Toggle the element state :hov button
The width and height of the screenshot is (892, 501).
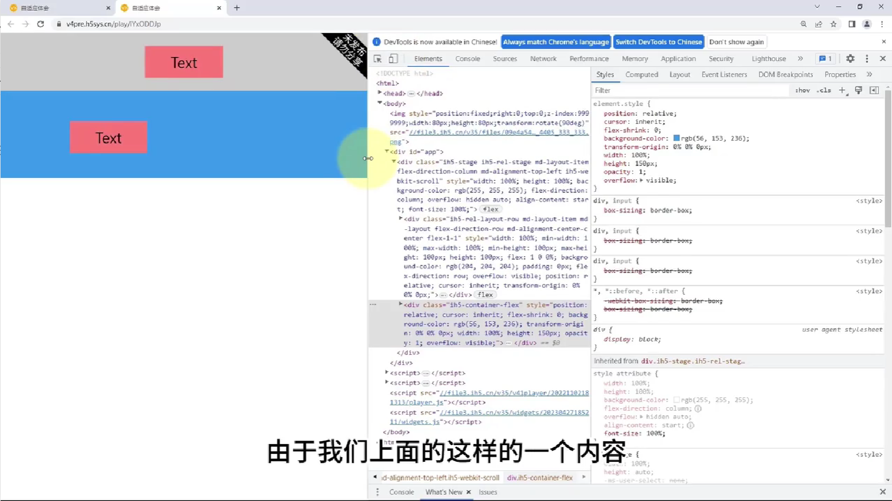(x=802, y=90)
